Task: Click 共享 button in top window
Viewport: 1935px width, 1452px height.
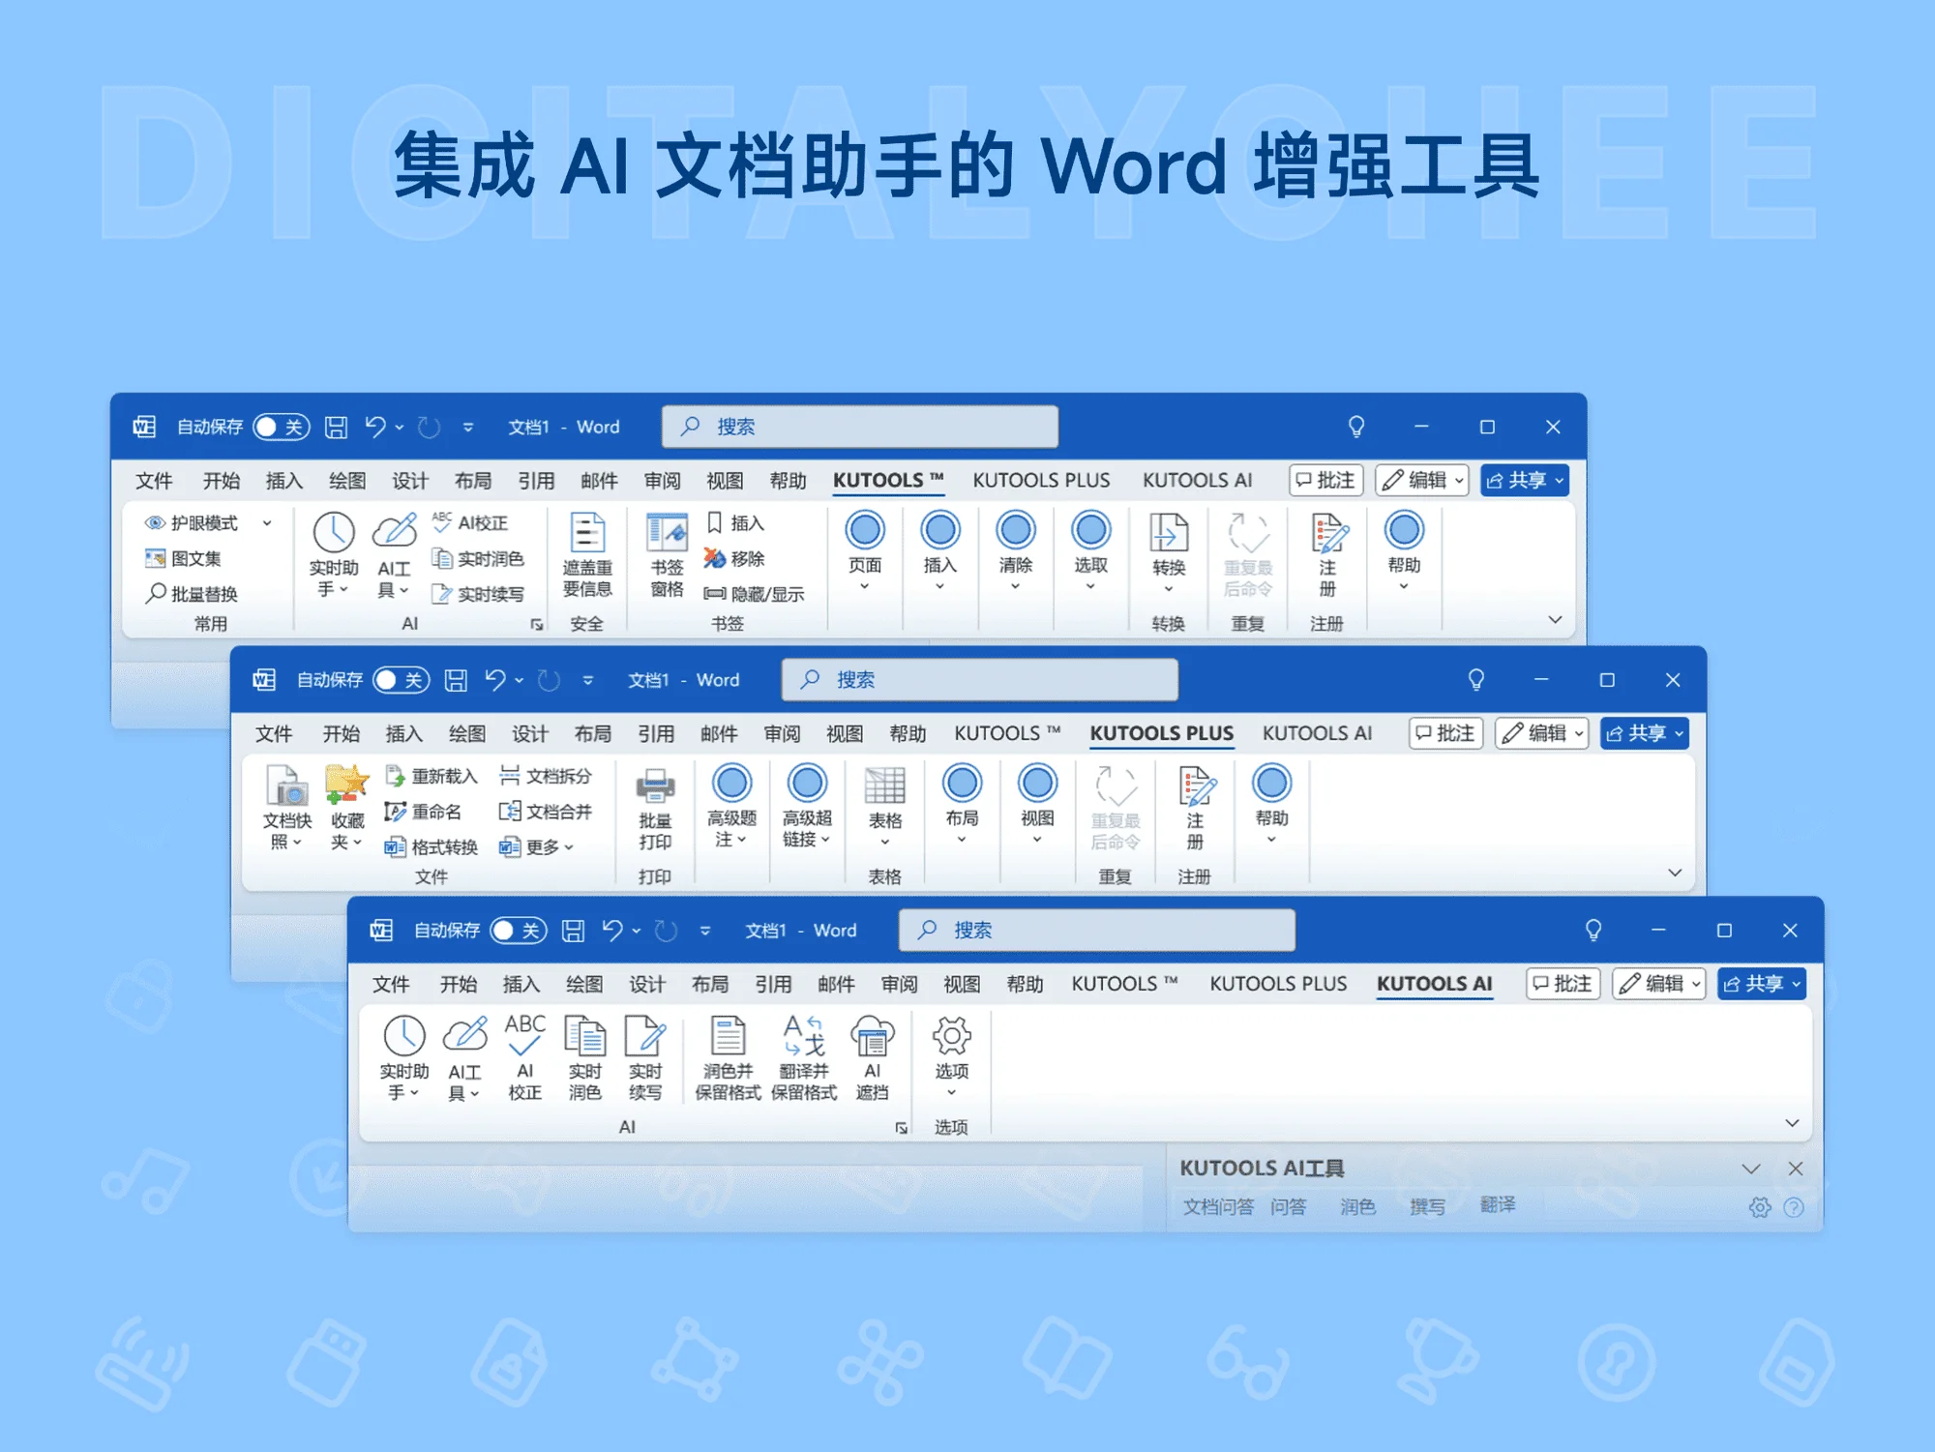Action: (1524, 480)
